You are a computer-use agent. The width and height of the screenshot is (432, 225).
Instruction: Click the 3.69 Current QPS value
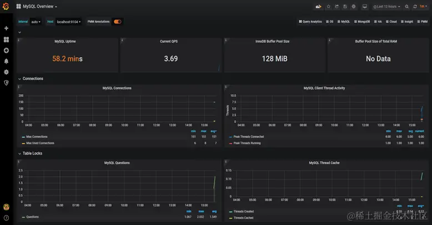pos(171,59)
